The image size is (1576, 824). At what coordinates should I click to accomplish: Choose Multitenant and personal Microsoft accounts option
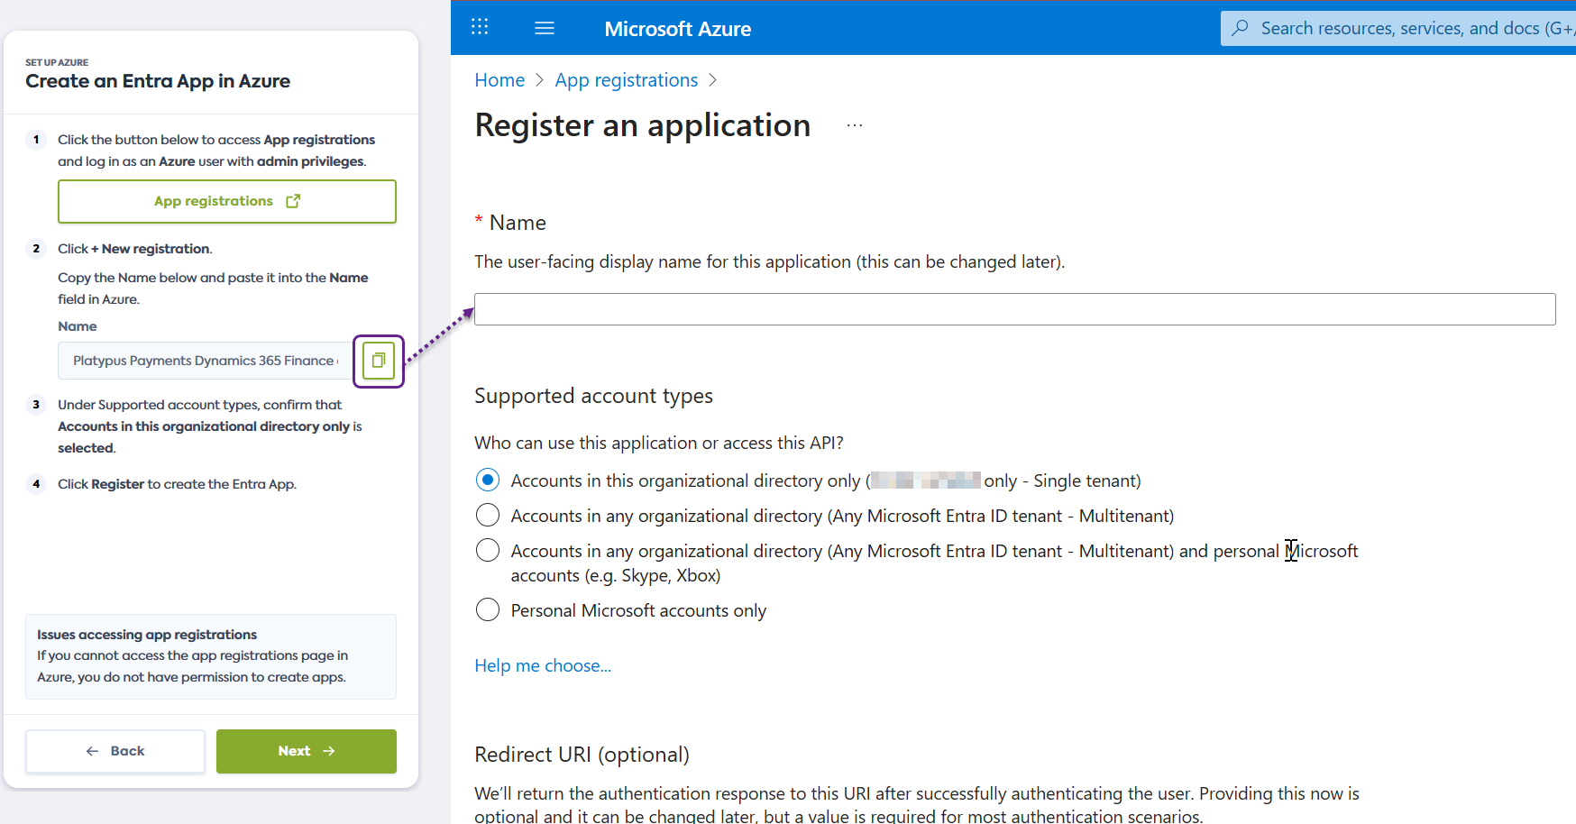click(x=488, y=551)
